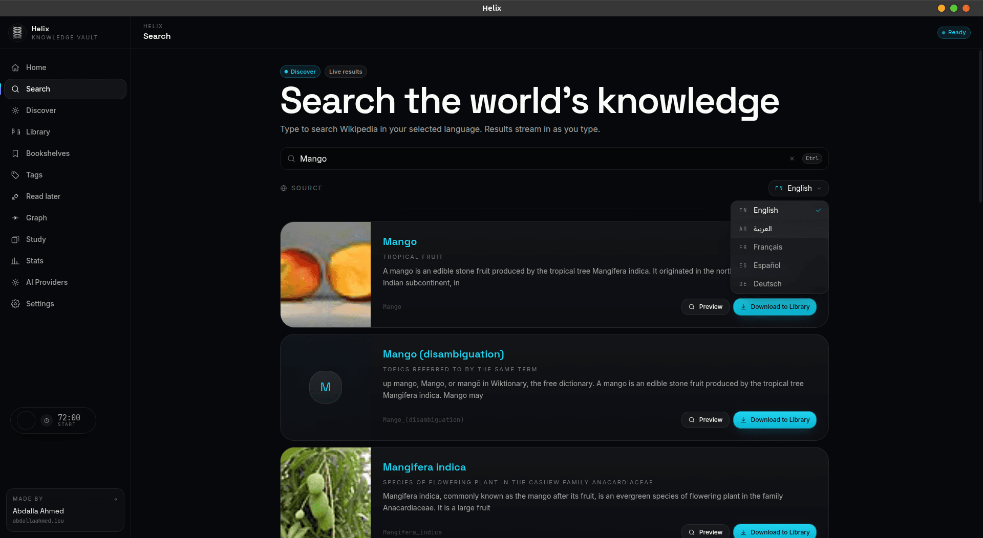The width and height of the screenshot is (983, 538).
Task: Open AI Providers icon in sidebar
Action: (15, 282)
